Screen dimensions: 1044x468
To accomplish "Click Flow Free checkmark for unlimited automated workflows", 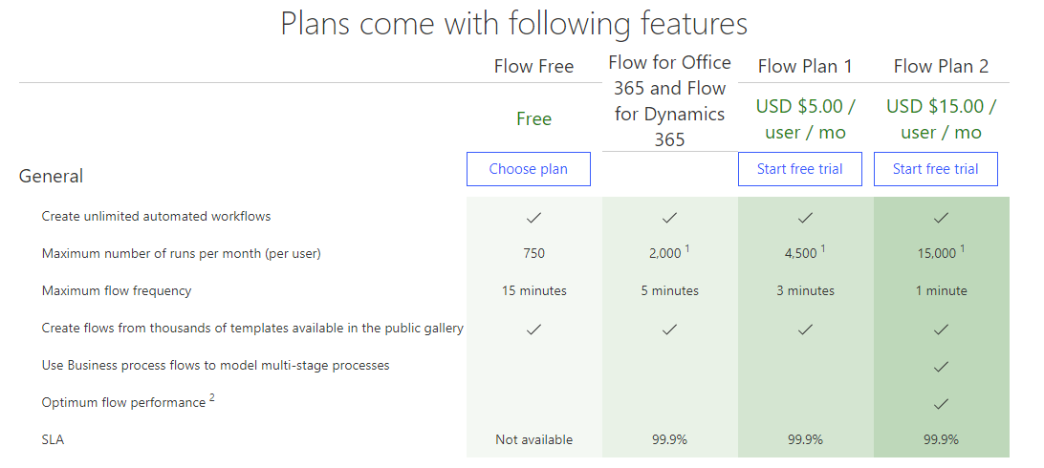I will pos(533,217).
